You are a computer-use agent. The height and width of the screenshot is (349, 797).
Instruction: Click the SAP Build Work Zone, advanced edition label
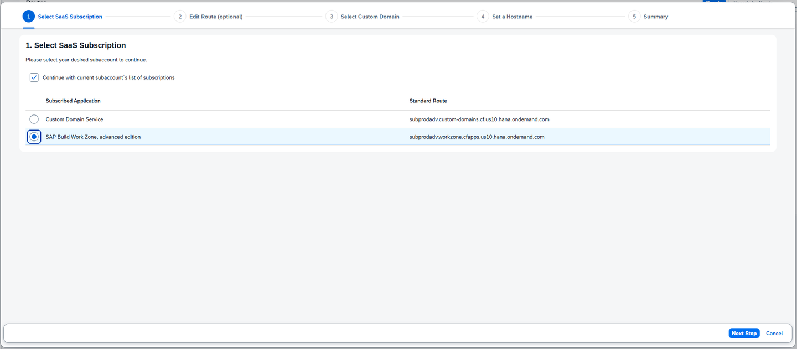[93, 137]
